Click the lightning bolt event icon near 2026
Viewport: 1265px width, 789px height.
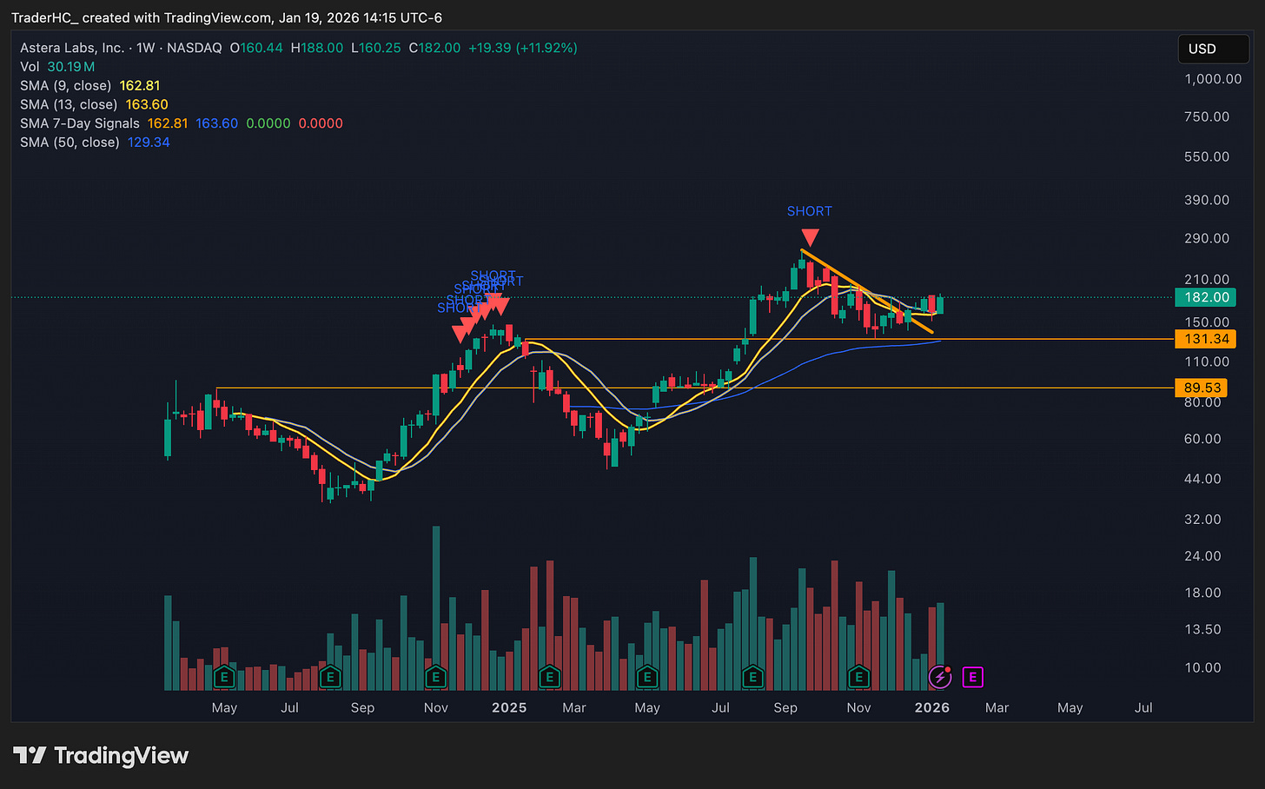coord(940,677)
